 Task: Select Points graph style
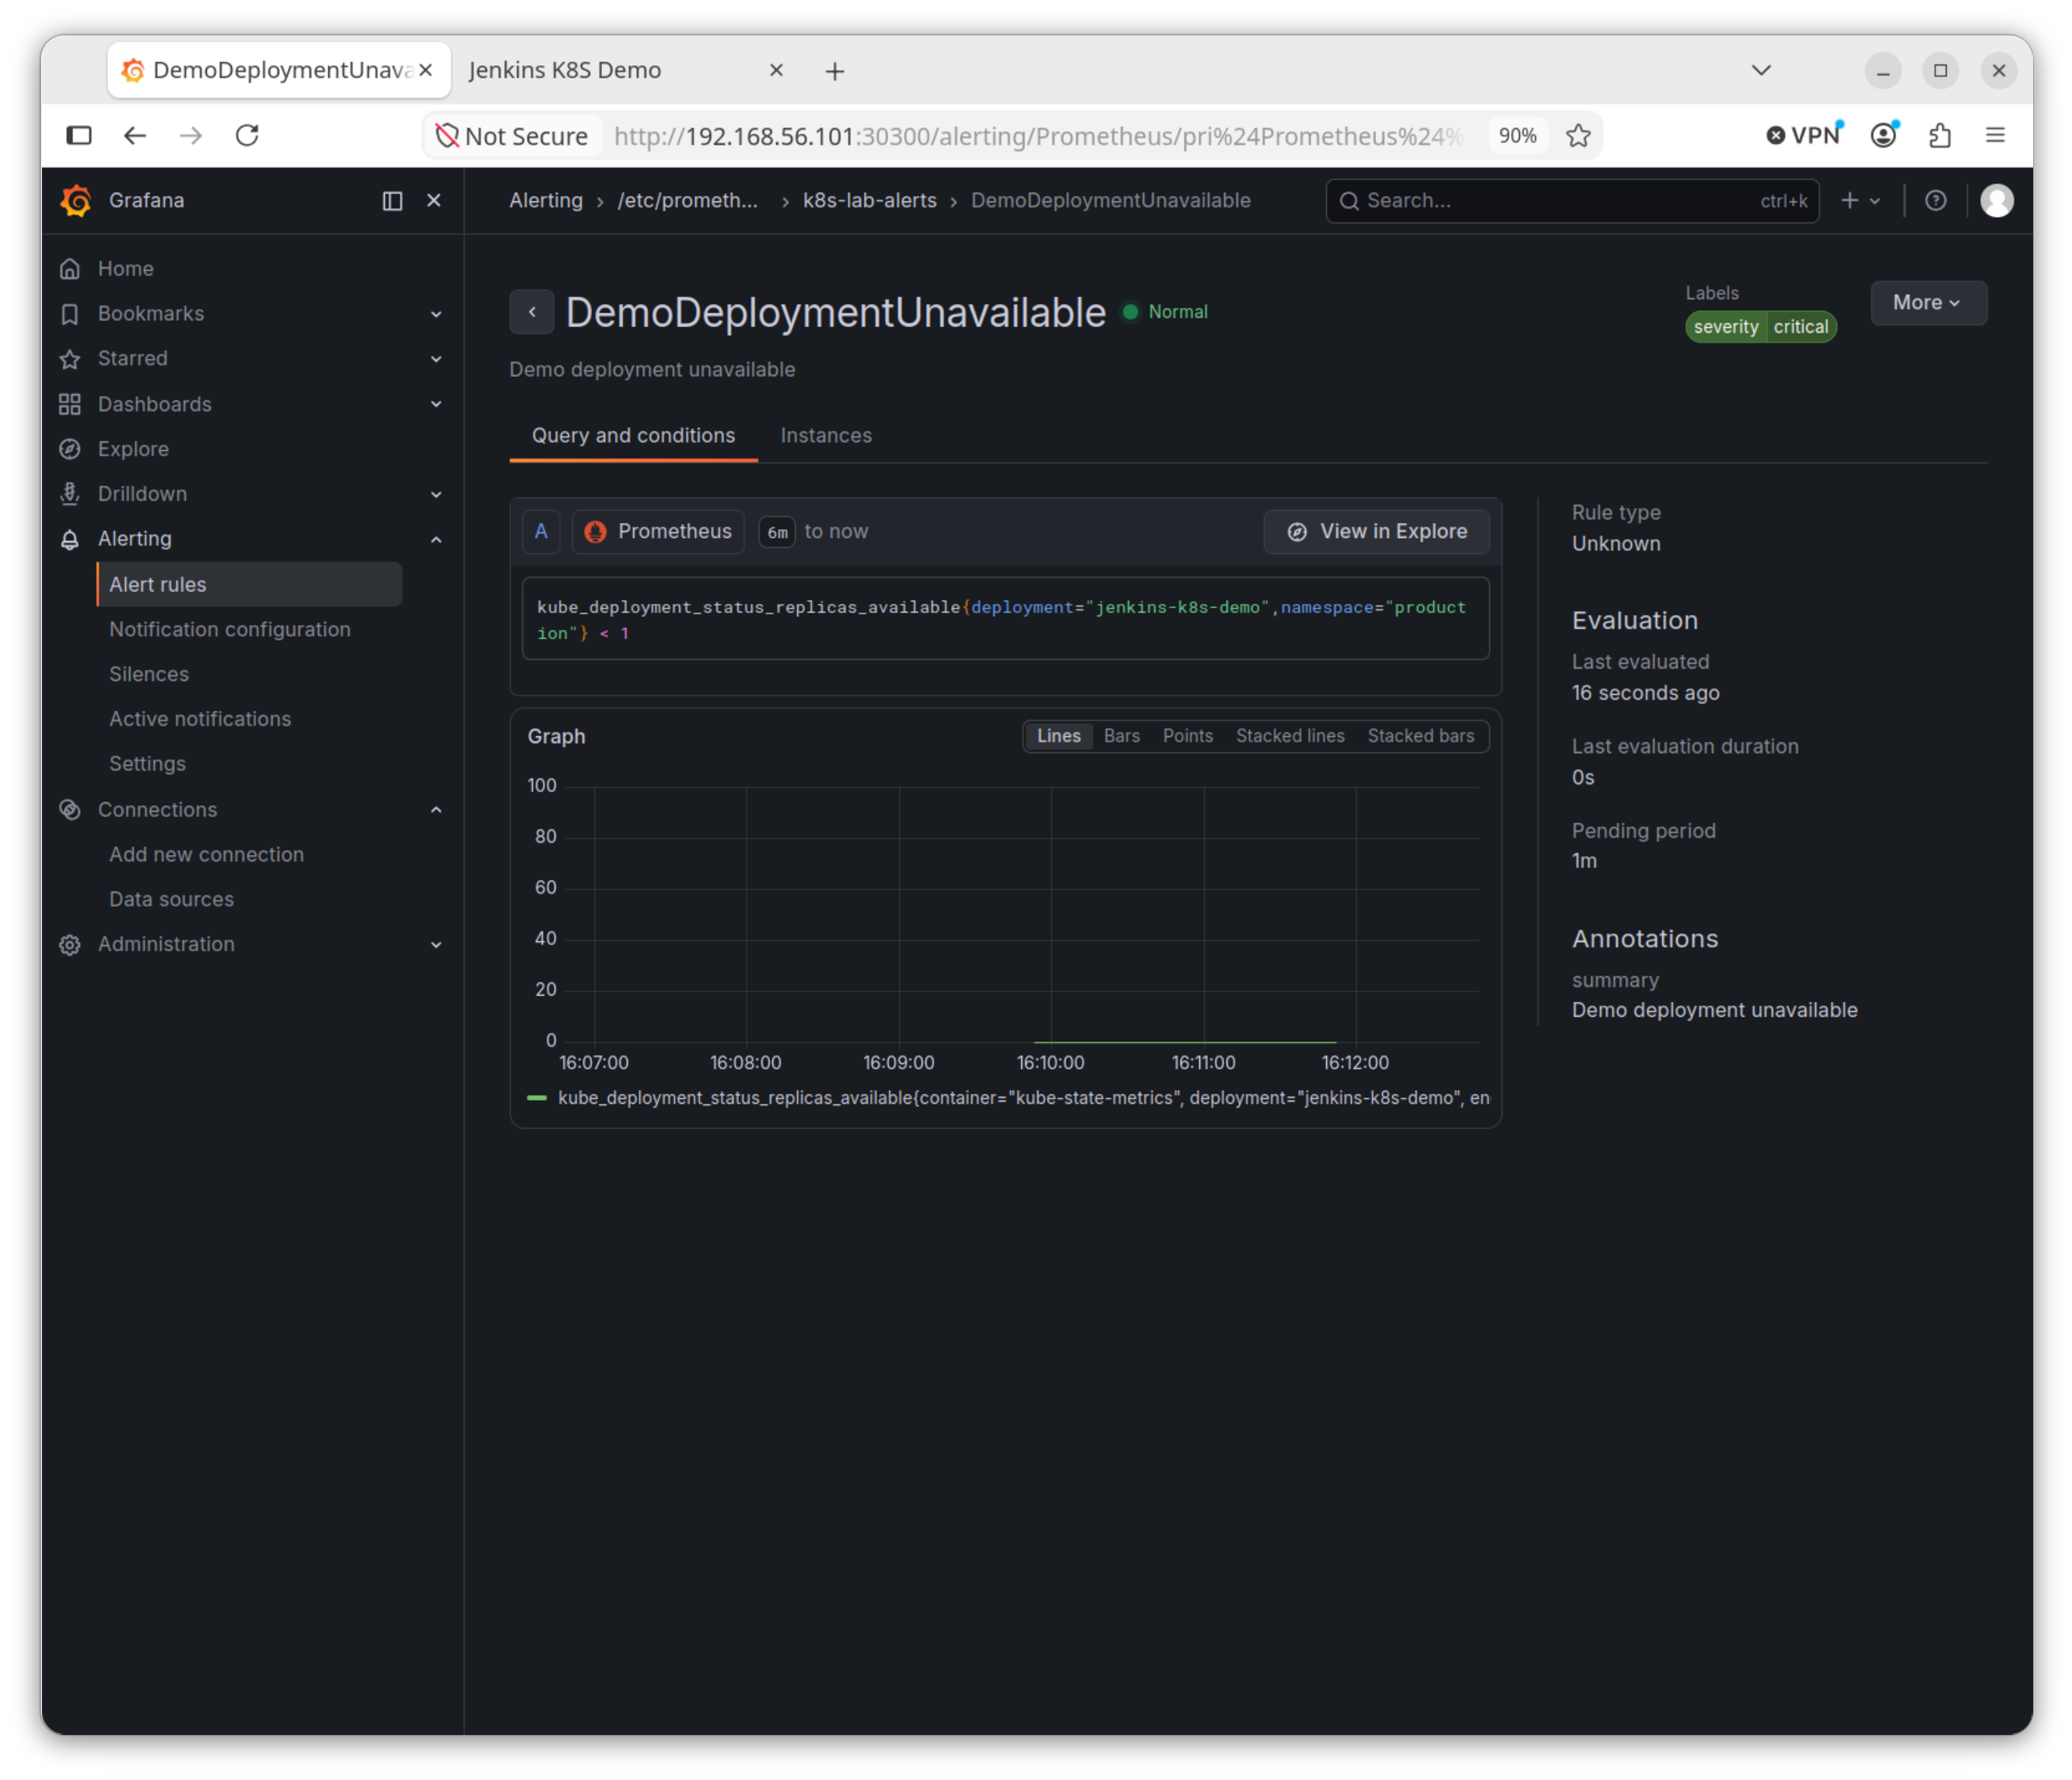click(x=1187, y=737)
